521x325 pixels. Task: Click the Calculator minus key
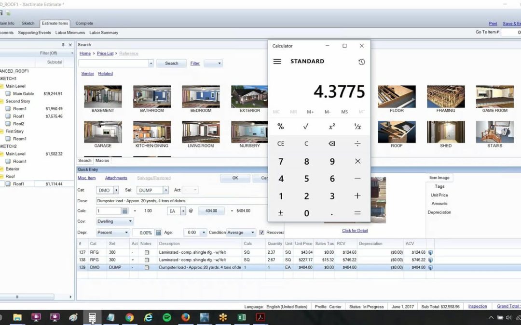357,179
